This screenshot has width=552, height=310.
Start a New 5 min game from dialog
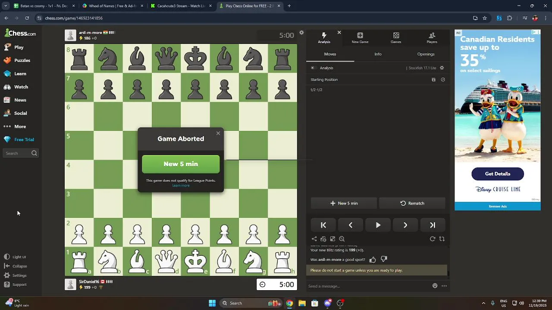pos(181,164)
